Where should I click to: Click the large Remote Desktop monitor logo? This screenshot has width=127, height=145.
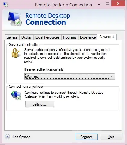[x=15, y=19]
